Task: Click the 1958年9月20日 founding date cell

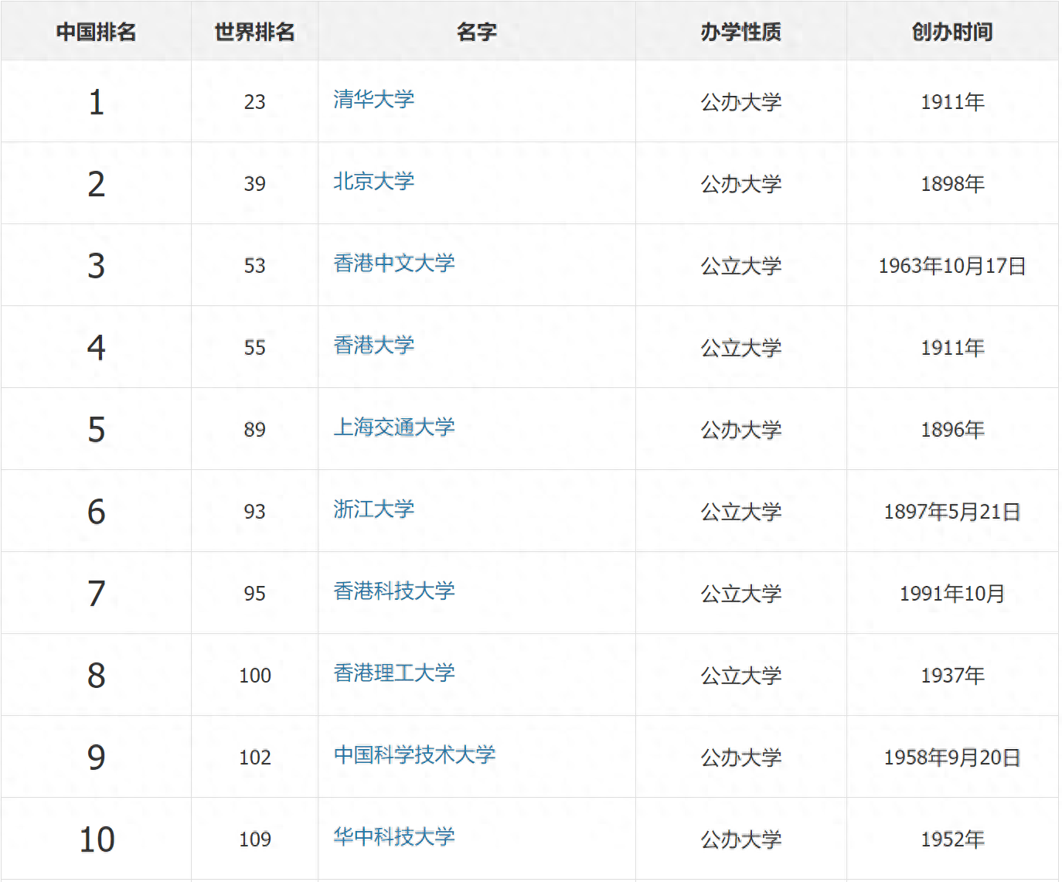Action: 952,758
